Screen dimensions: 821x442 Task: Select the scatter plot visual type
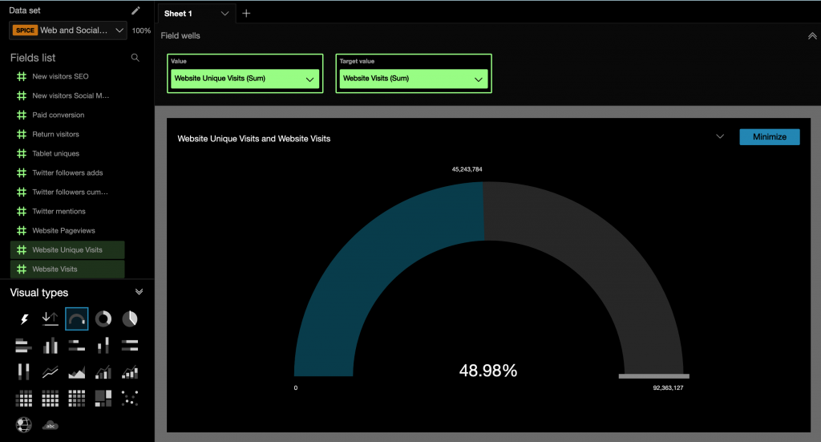pyautogui.click(x=130, y=398)
